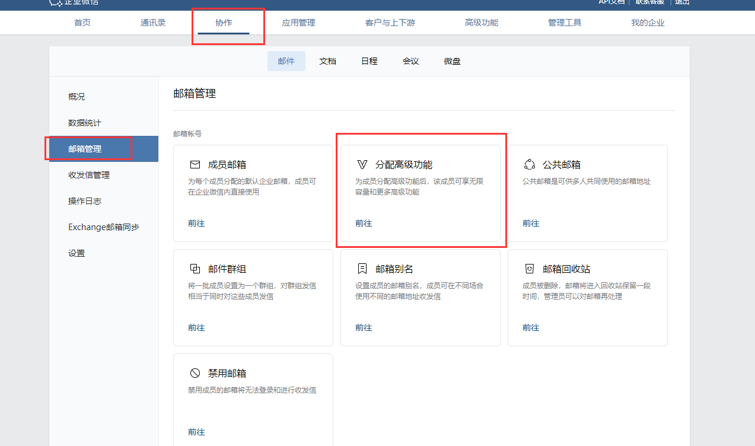This screenshot has width=755, height=446.
Task: Click 前往 in the 邮箱回收站 card
Action: [x=531, y=328]
